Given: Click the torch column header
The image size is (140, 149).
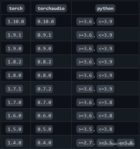Looking at the screenshot, I should click(16, 8).
